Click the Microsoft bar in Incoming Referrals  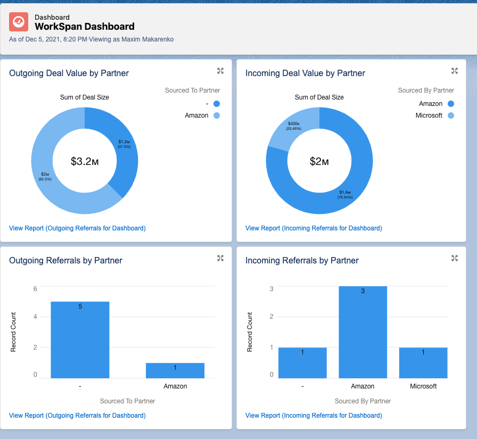(x=423, y=363)
